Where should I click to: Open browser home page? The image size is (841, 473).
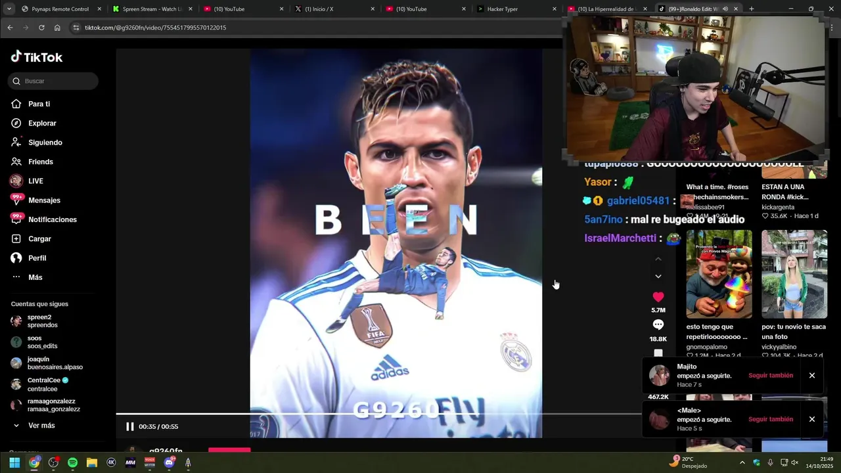click(57, 28)
